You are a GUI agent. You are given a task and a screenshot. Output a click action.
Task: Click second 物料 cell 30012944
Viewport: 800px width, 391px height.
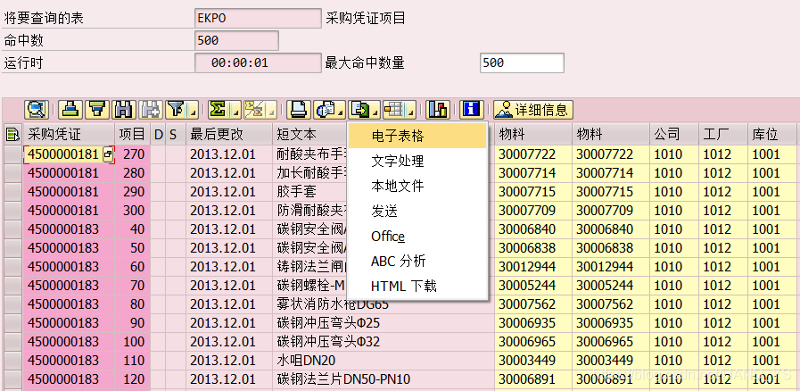point(611,266)
